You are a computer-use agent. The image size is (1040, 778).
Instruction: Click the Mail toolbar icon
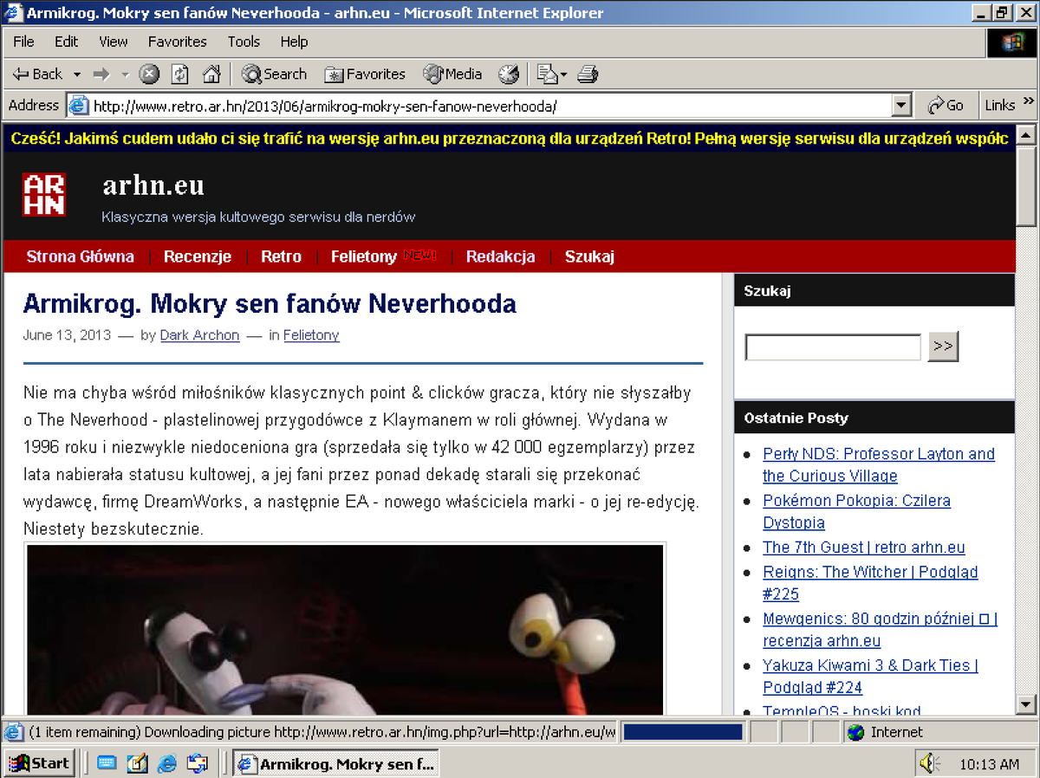(547, 75)
